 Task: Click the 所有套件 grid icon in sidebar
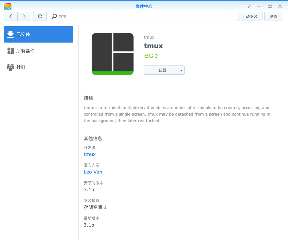click(x=10, y=51)
